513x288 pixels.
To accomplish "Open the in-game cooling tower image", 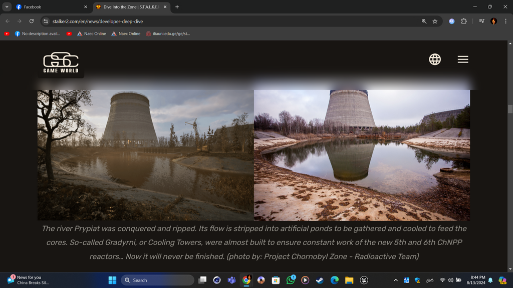I will tap(146, 155).
